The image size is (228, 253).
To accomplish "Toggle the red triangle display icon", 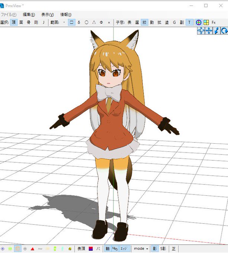I will [33, 249].
